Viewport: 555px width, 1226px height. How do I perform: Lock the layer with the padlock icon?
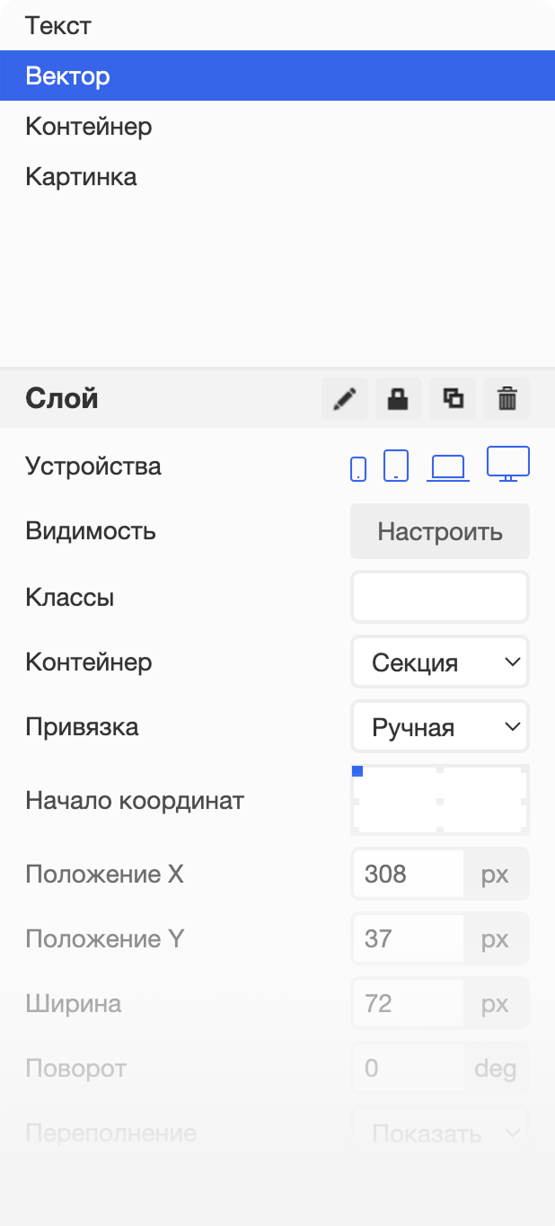398,399
